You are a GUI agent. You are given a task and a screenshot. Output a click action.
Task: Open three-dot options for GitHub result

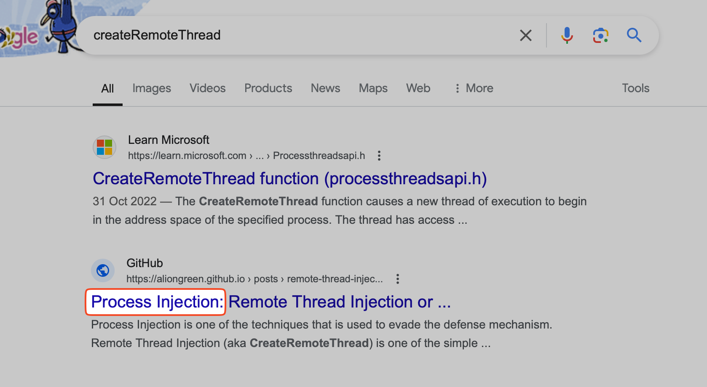[397, 279]
